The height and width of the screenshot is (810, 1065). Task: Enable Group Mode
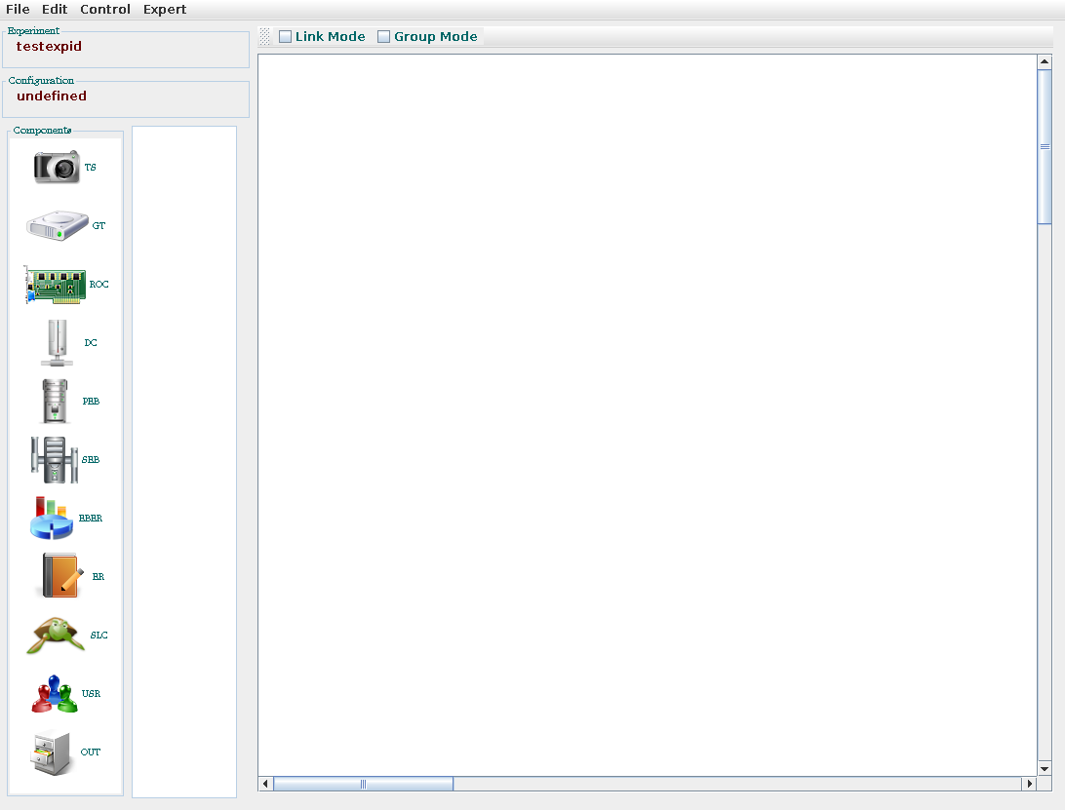pos(383,36)
